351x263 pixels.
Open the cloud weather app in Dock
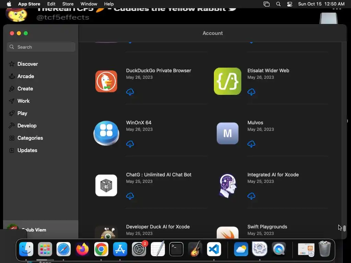pyautogui.click(x=241, y=249)
